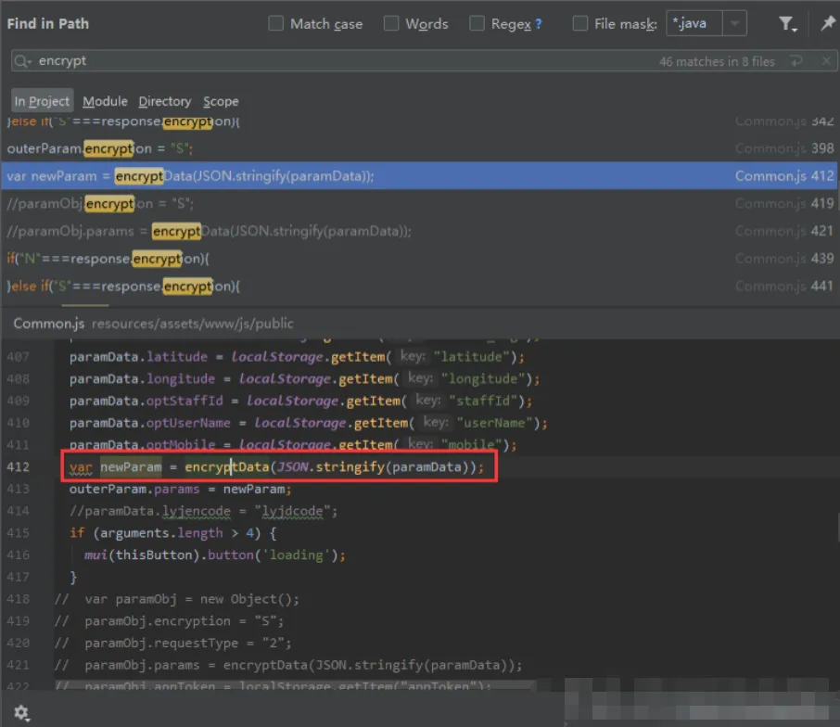Switch to the Scope tab
The width and height of the screenshot is (840, 727).
pos(221,101)
